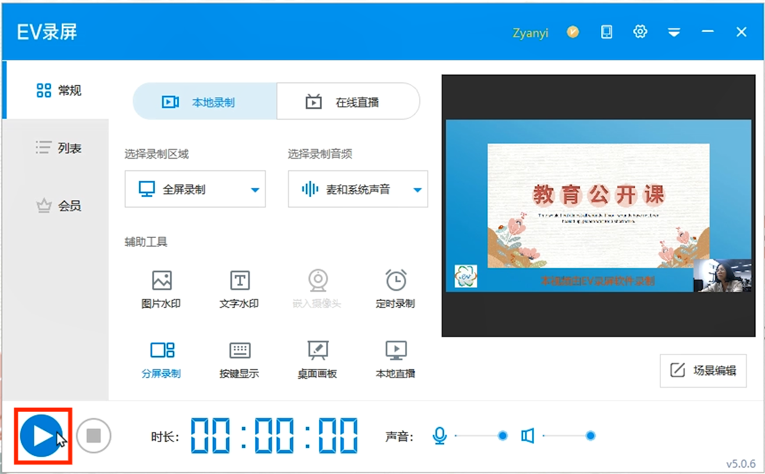The height and width of the screenshot is (474, 765).
Task: Open the 桌面画板 desktop drawing board
Action: pyautogui.click(x=317, y=358)
